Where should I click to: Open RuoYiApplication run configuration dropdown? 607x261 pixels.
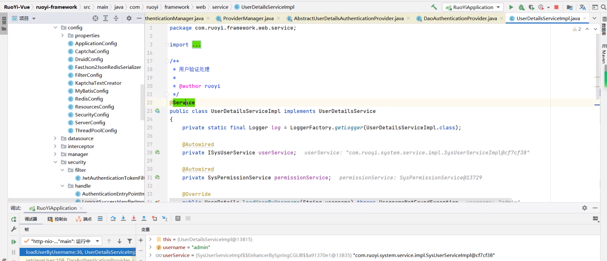(473, 7)
